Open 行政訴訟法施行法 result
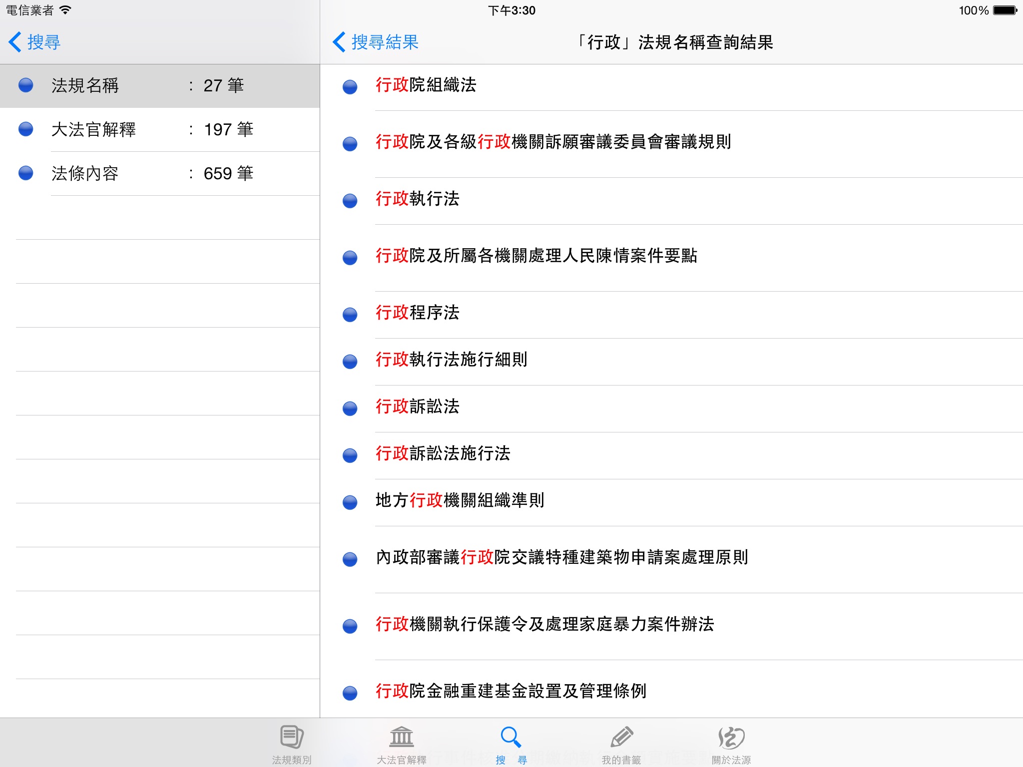Viewport: 1023px width, 767px height. 671,455
